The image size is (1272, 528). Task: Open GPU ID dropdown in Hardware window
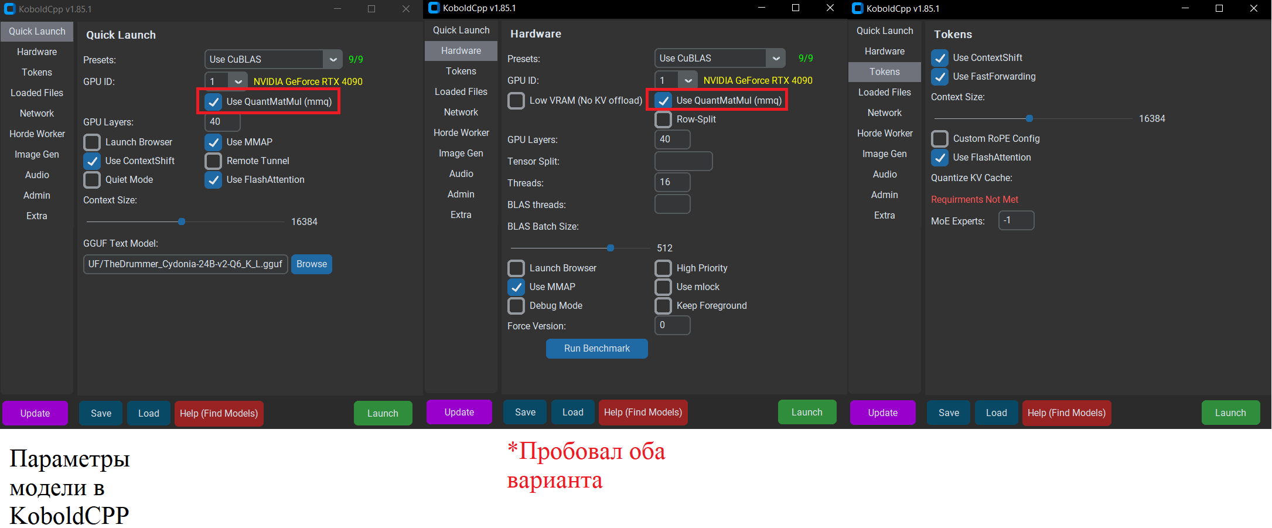point(676,81)
